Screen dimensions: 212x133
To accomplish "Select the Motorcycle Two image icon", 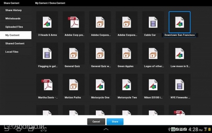I will (x=126, y=85).
